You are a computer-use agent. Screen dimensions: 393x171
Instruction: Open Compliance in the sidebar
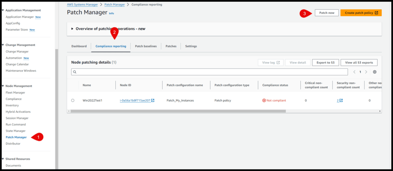click(14, 99)
